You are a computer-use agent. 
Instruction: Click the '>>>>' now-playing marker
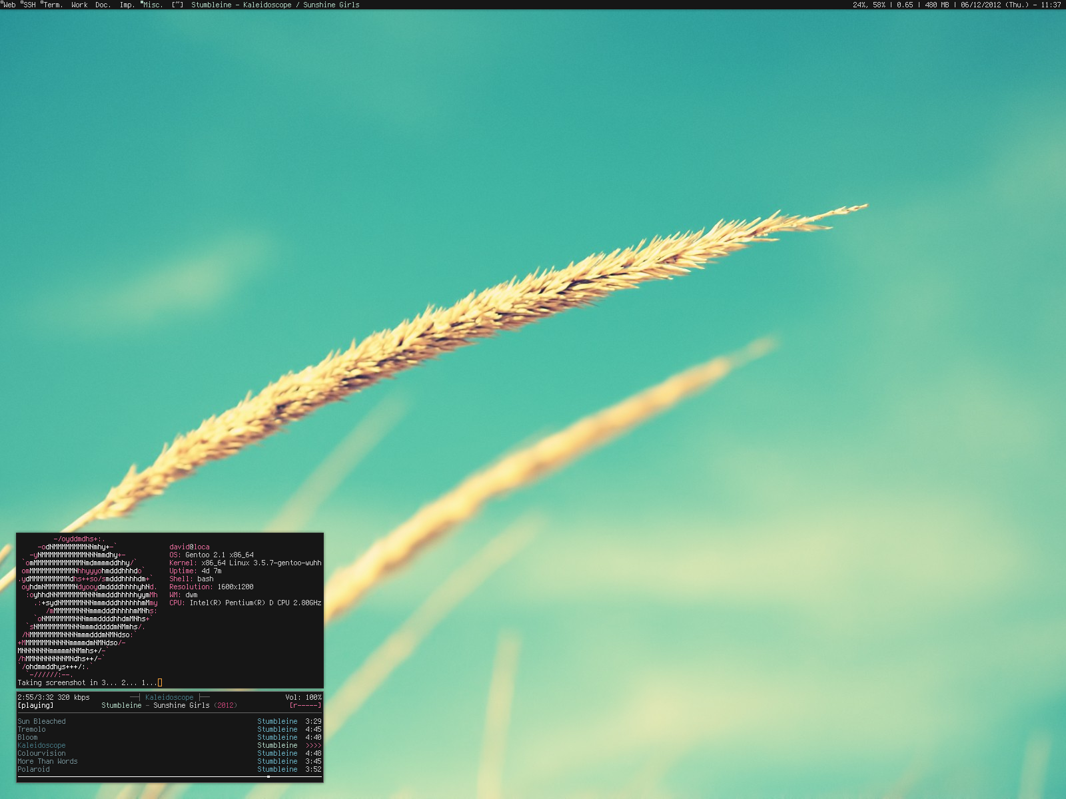(314, 745)
